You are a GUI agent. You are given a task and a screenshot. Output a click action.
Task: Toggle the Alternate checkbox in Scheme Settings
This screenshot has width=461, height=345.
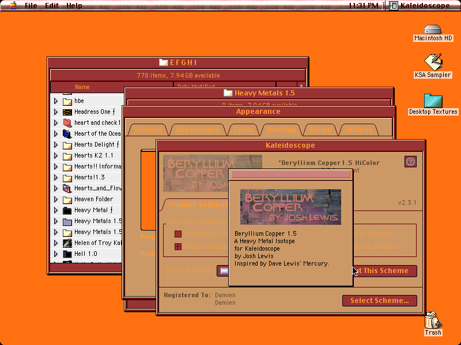[x=178, y=234]
